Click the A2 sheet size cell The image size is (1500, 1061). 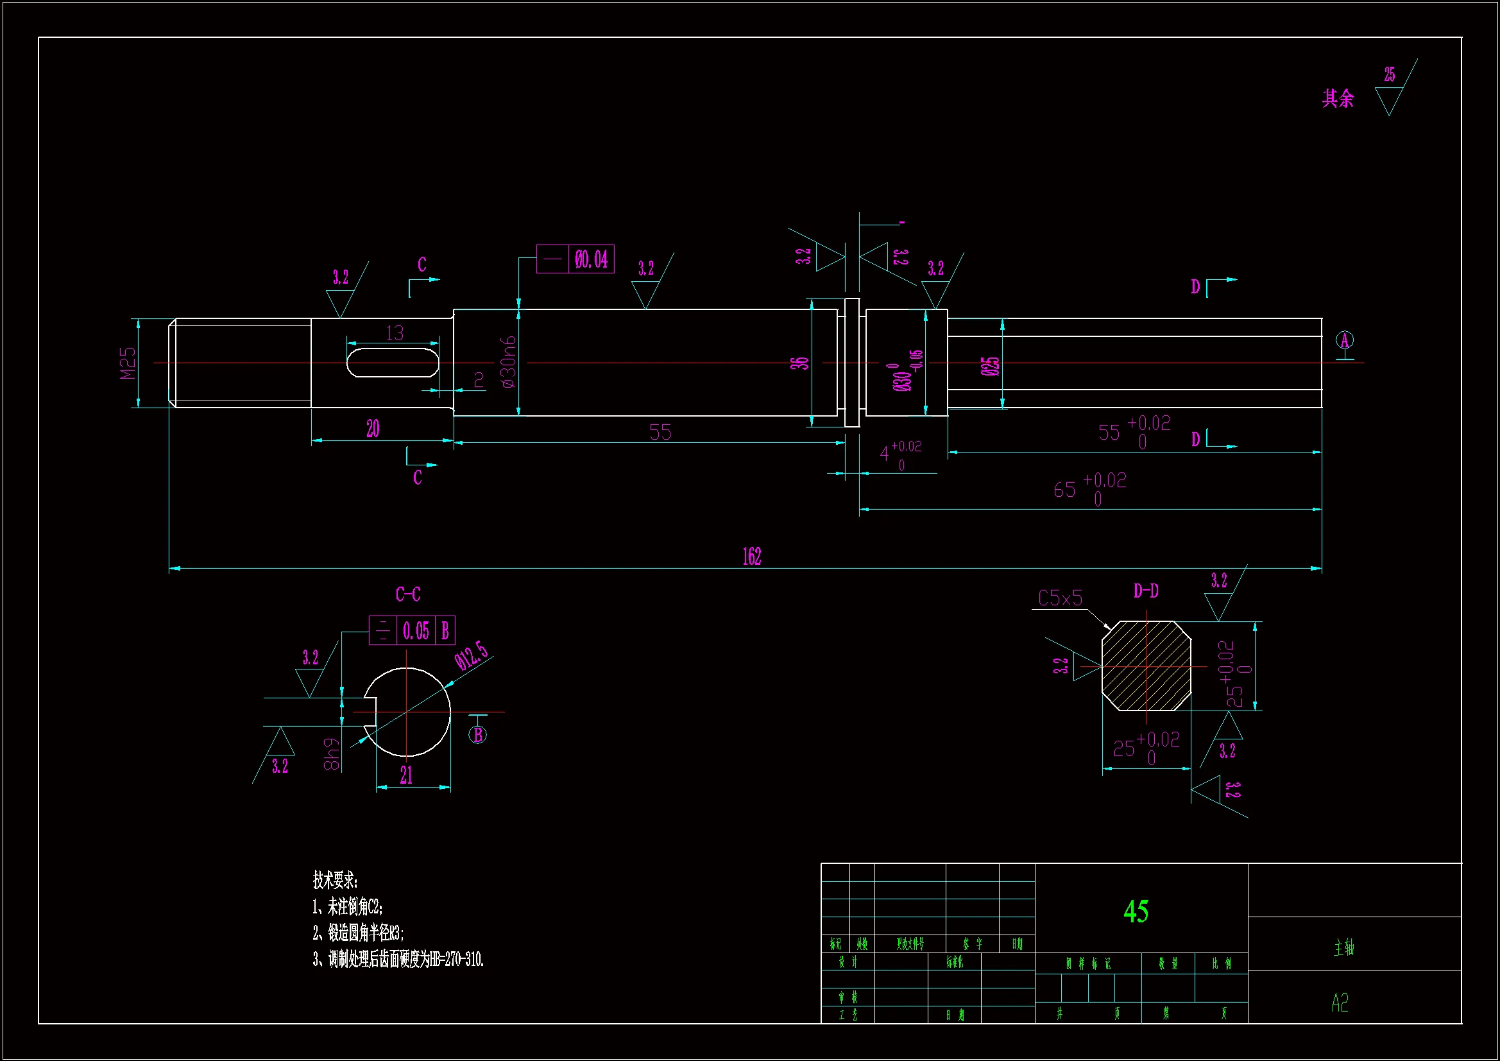pos(1340,1003)
